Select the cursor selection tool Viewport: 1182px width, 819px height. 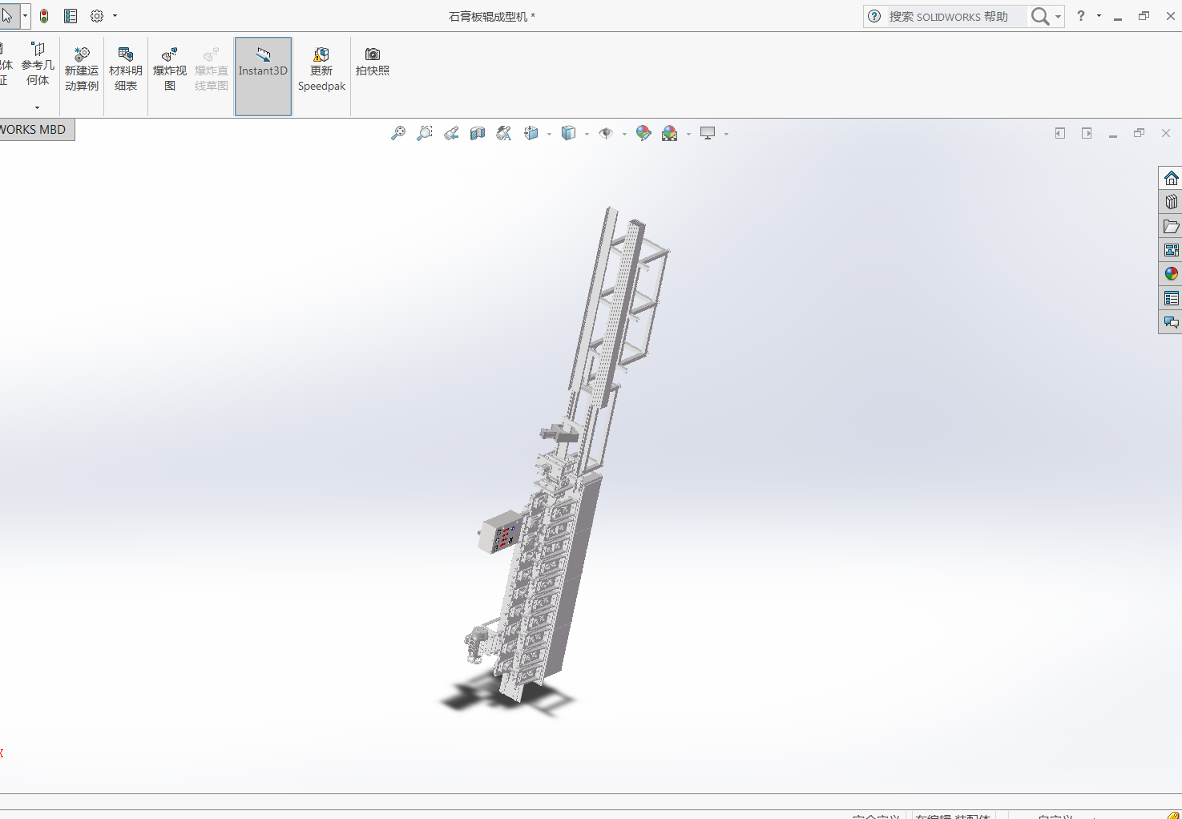click(7, 16)
